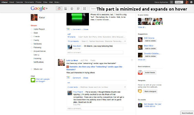Expand the 15 shares list

[x=72, y=37]
